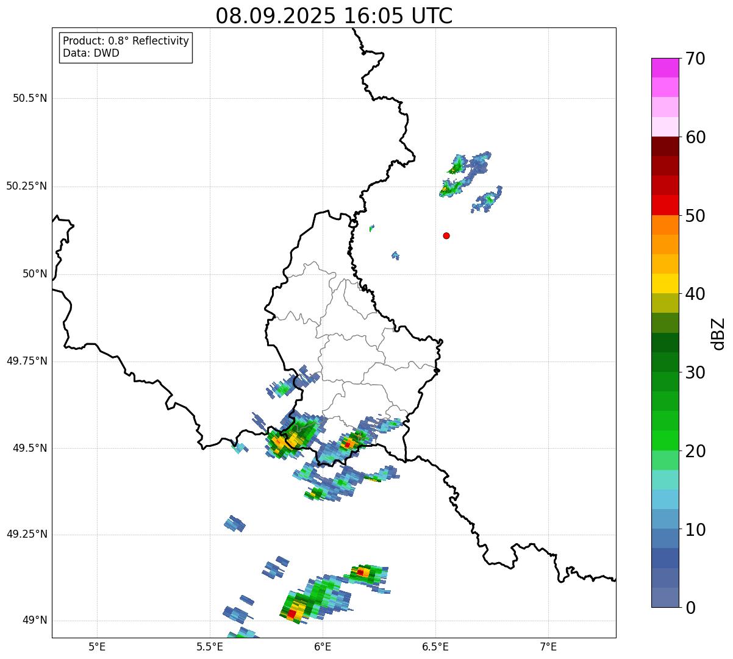Click the title "08.09.2025 16:05 UTC"
Image resolution: width=733 pixels, height=659 pixels.
(334, 16)
